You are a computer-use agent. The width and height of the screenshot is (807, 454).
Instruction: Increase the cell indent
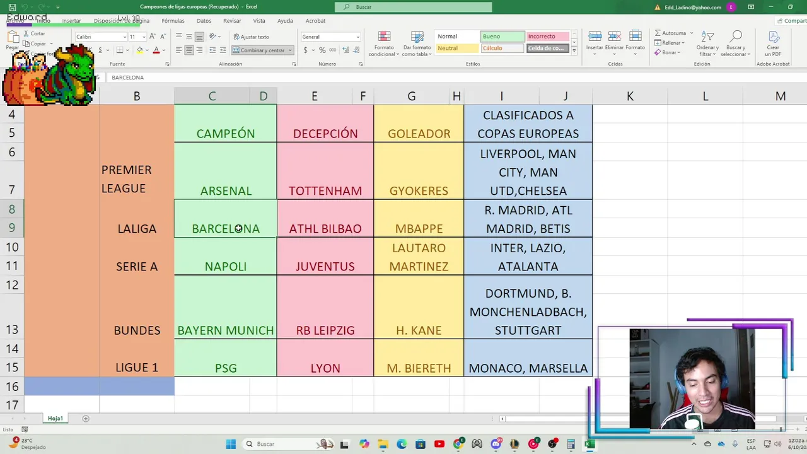click(x=223, y=50)
